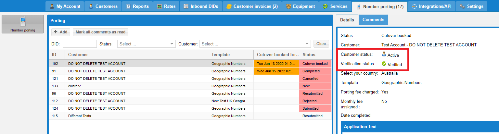Screen dimensions: 499x134
Task: Open the My Account tab
Action: click(65, 6)
